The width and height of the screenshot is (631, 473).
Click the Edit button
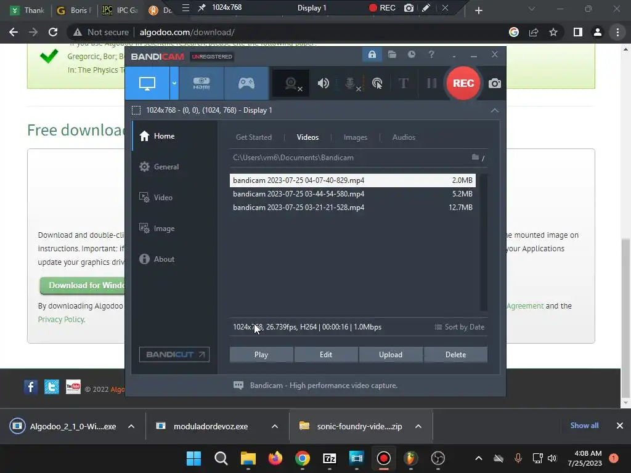(326, 355)
